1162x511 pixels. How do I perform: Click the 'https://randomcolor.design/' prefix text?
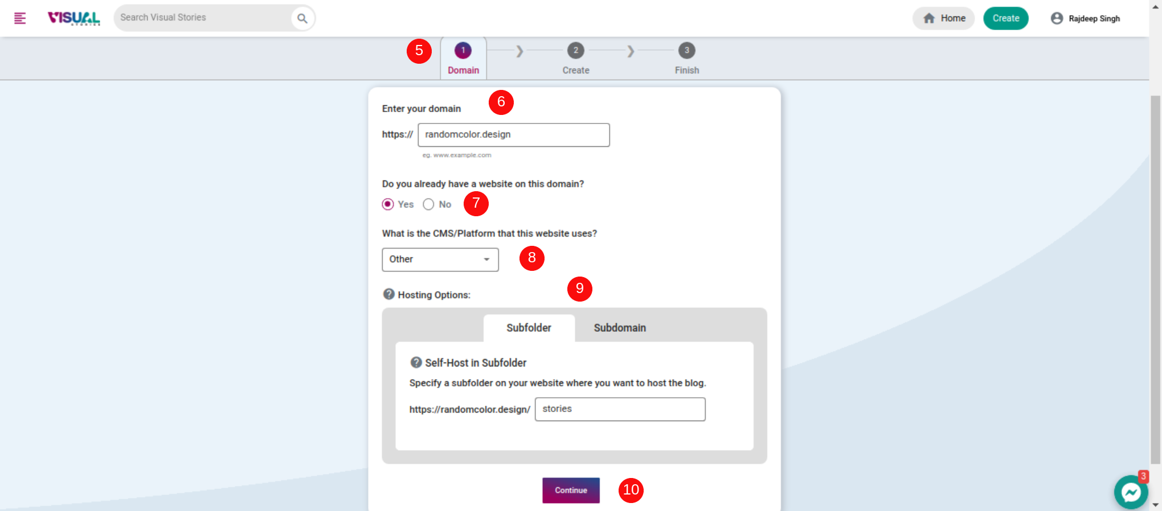(470, 410)
